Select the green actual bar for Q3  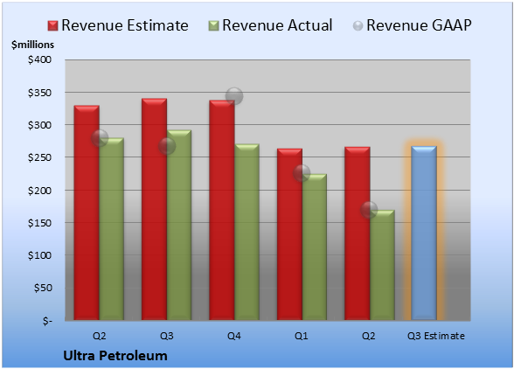pyautogui.click(x=179, y=225)
